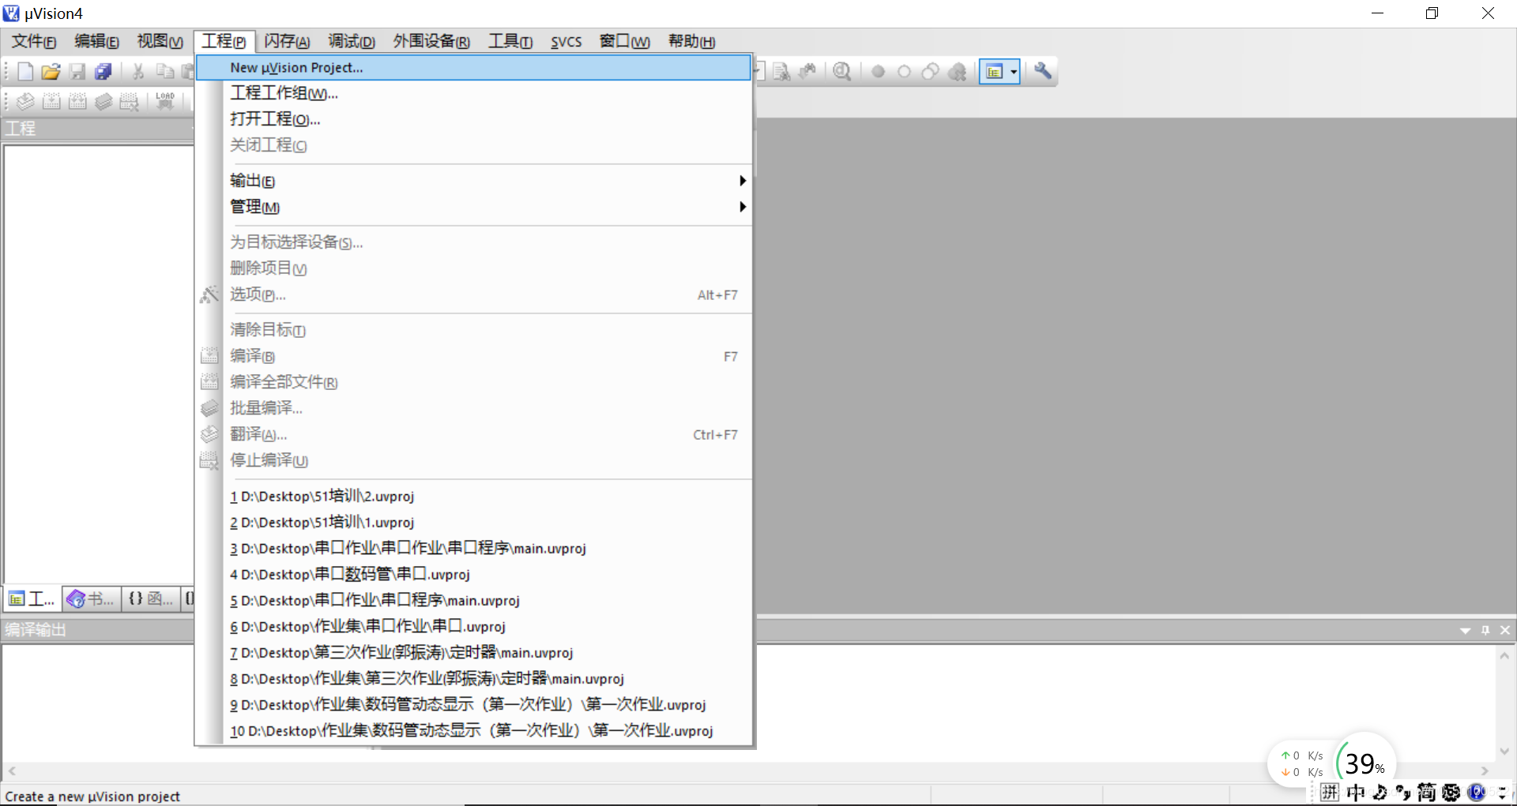The width and height of the screenshot is (1517, 806).
Task: Open recent project 3 串口程序\main.uvproj
Action: click(473, 549)
